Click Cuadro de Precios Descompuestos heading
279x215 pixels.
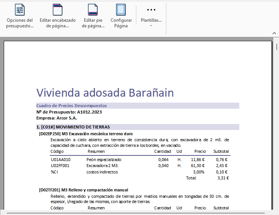point(72,106)
